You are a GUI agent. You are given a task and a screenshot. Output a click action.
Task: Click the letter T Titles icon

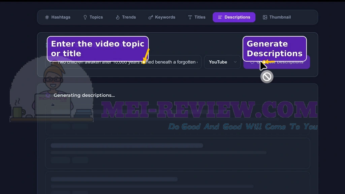pos(190,17)
